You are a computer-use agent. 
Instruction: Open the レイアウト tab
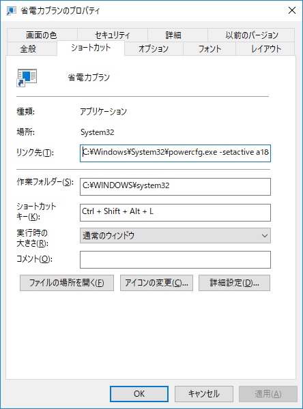click(x=266, y=49)
